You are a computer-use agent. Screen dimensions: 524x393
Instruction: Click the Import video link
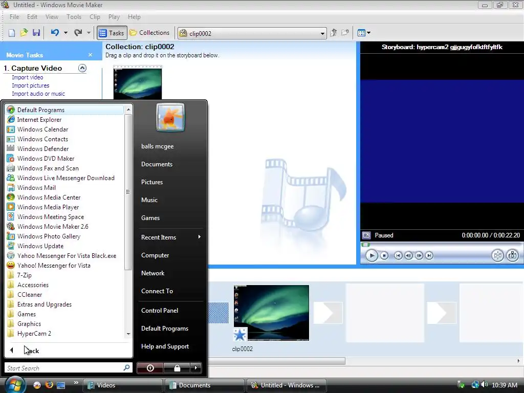point(28,77)
